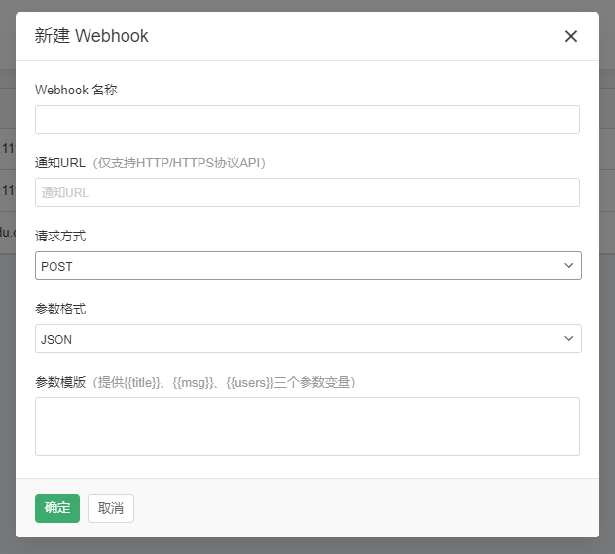Viewport: 615px width, 554px height.
Task: Click the Webhook 名称 text field
Action: click(307, 120)
